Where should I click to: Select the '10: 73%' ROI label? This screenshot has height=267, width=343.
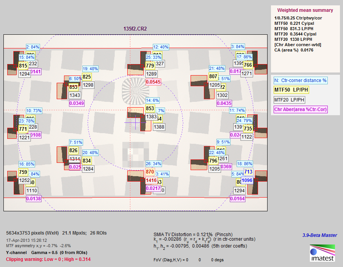click(x=34, y=111)
